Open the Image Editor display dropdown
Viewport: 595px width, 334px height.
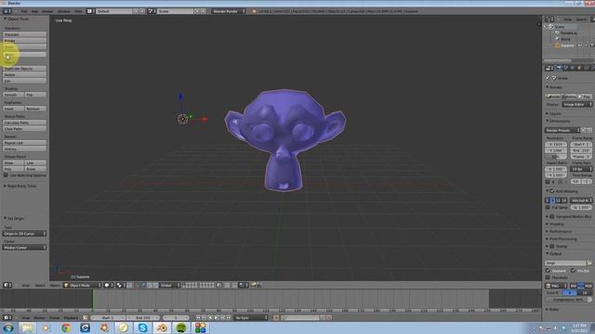[577, 104]
